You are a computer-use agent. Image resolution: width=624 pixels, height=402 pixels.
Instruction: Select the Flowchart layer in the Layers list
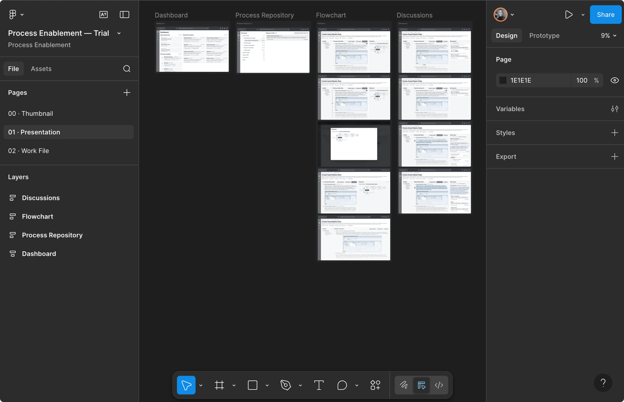click(x=37, y=216)
